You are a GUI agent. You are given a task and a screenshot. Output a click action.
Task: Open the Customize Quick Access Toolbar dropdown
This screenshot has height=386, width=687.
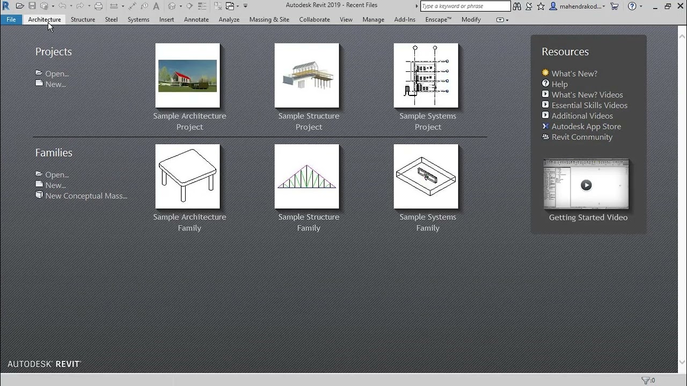pos(245,6)
